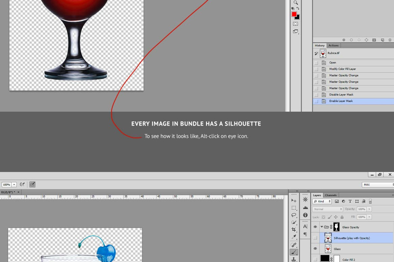The height and width of the screenshot is (262, 394).
Task: Change the screen mode icon
Action: point(295,31)
